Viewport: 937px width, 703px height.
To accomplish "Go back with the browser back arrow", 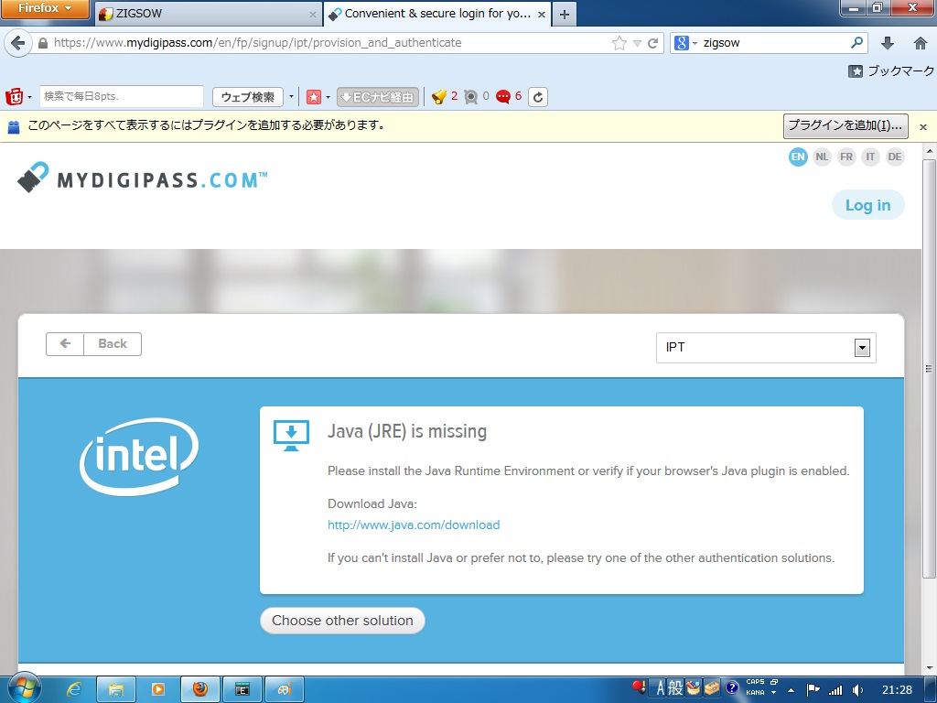I will pos(18,43).
